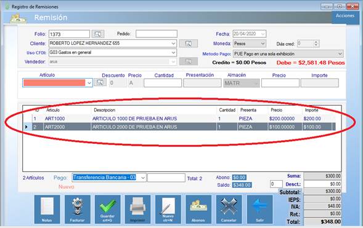Click the Cantidad input field

(x=163, y=83)
